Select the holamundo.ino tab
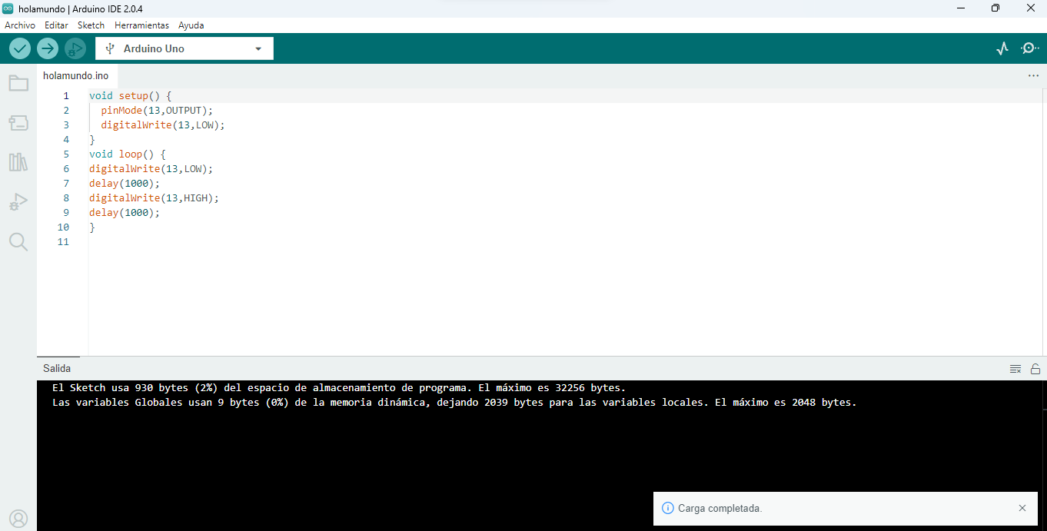1047x531 pixels. (x=75, y=76)
